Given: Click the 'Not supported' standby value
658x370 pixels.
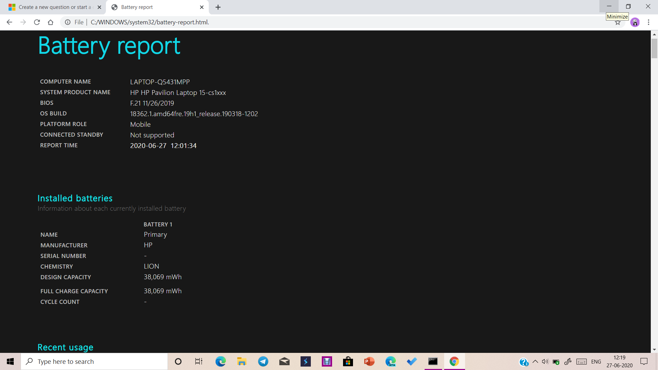Looking at the screenshot, I should (152, 135).
